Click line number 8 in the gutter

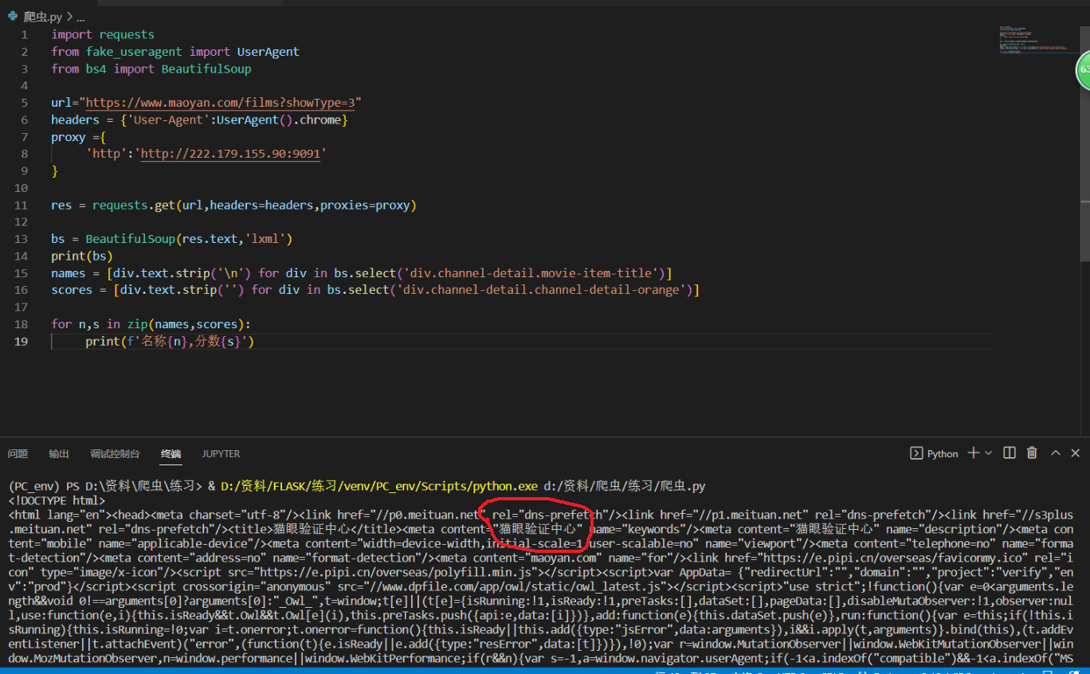point(25,154)
